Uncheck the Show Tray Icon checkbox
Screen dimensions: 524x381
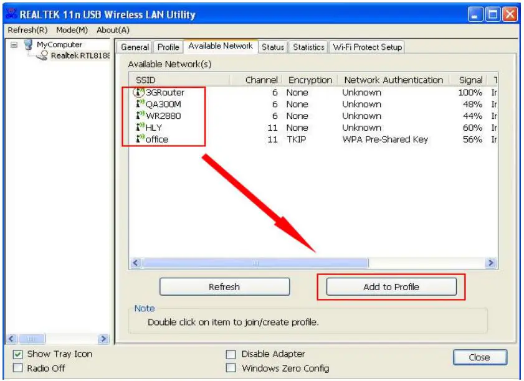point(17,354)
